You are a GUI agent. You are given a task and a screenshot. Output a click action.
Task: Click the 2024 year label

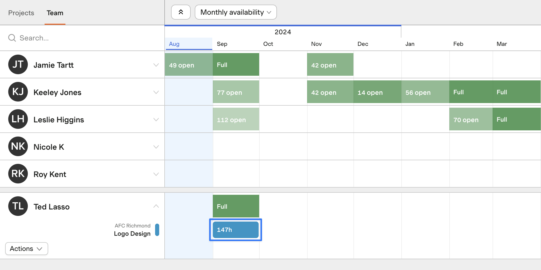click(x=283, y=32)
